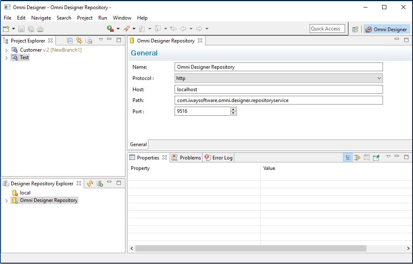The height and width of the screenshot is (264, 413).
Task: Click the Search flashlight toolbar icon
Action: [126, 28]
